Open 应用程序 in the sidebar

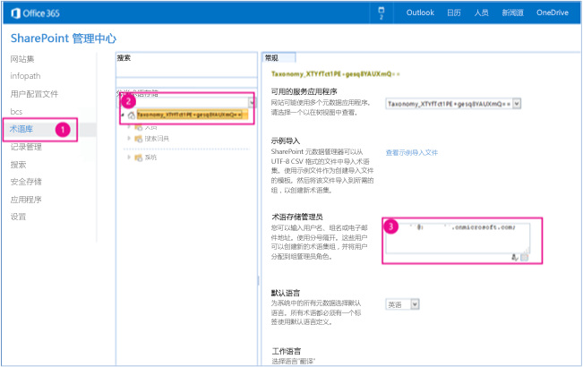(26, 200)
